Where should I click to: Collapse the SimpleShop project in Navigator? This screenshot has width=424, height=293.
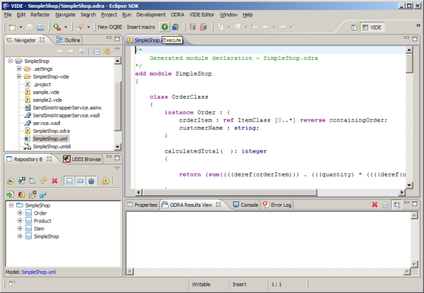[10, 61]
